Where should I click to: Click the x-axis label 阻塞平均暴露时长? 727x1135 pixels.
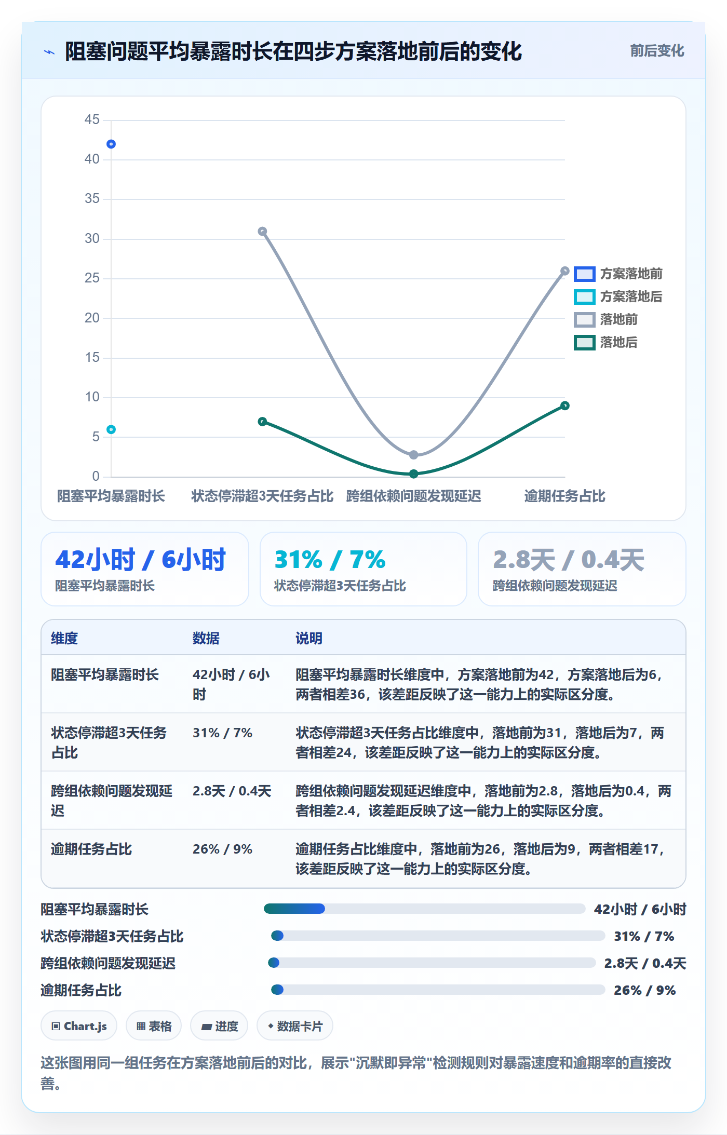click(x=111, y=496)
